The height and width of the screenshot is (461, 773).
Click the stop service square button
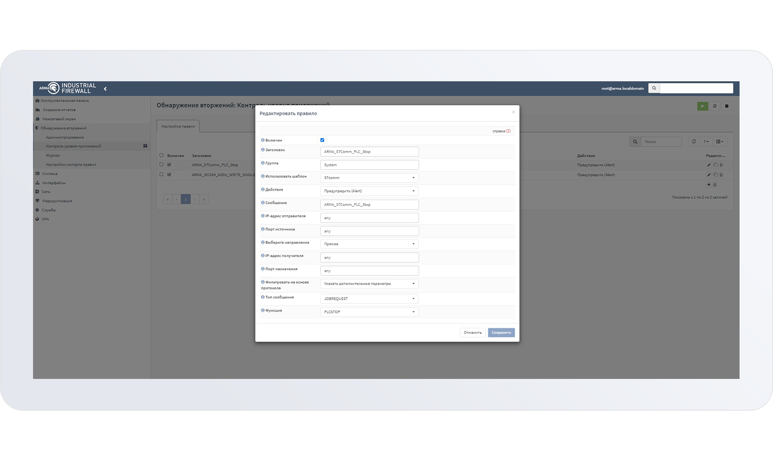pyautogui.click(x=726, y=106)
